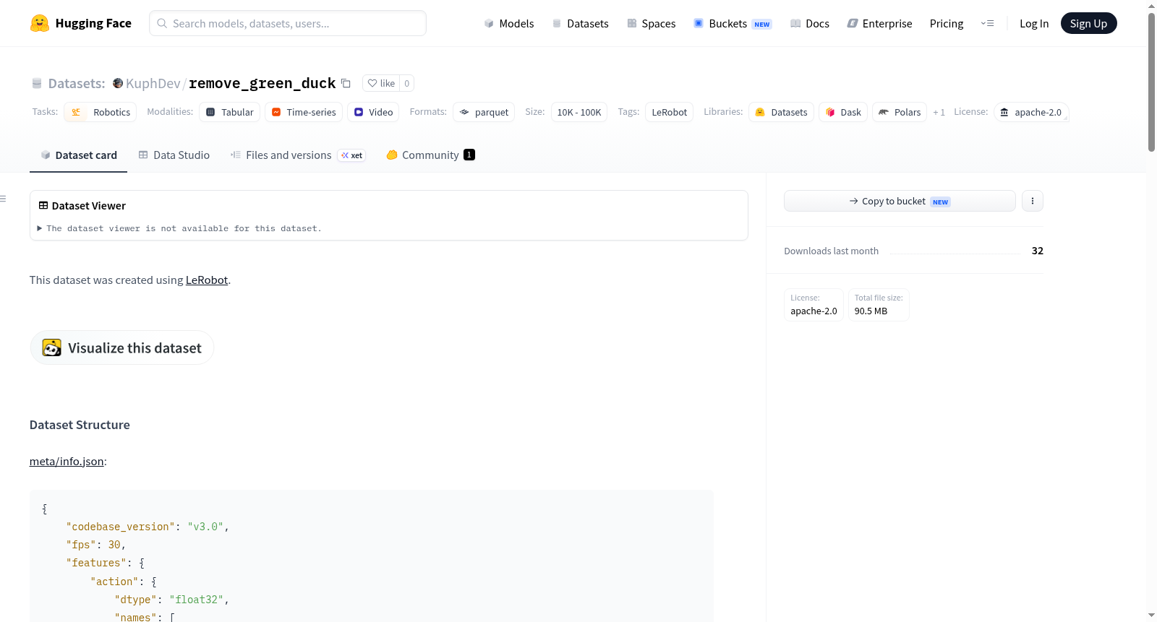Click the LeRobot tag

670,112
